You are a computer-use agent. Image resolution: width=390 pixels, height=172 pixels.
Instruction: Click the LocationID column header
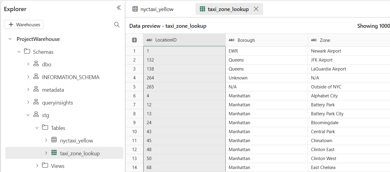(184, 40)
